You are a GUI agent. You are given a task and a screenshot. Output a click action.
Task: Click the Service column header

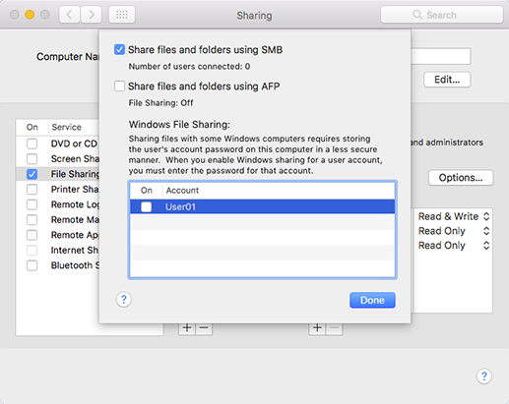[x=74, y=127]
